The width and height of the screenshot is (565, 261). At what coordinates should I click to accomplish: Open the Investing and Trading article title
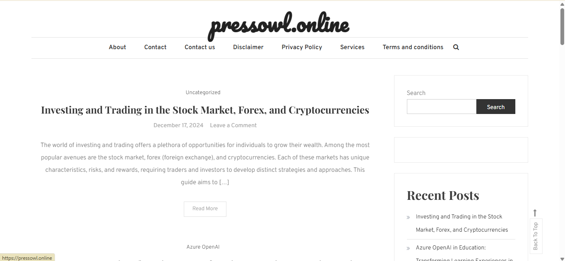[x=205, y=110]
